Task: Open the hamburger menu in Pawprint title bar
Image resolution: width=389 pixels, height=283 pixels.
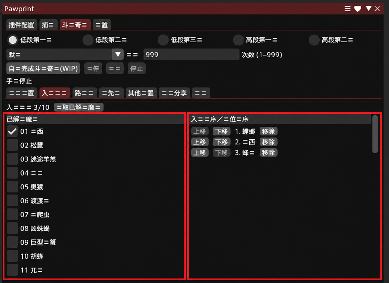Action: coord(347,9)
